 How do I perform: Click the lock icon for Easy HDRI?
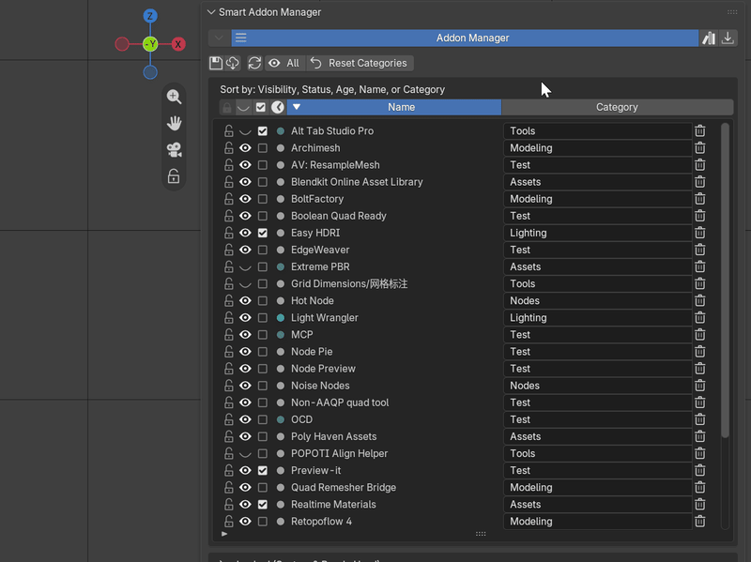click(x=229, y=233)
